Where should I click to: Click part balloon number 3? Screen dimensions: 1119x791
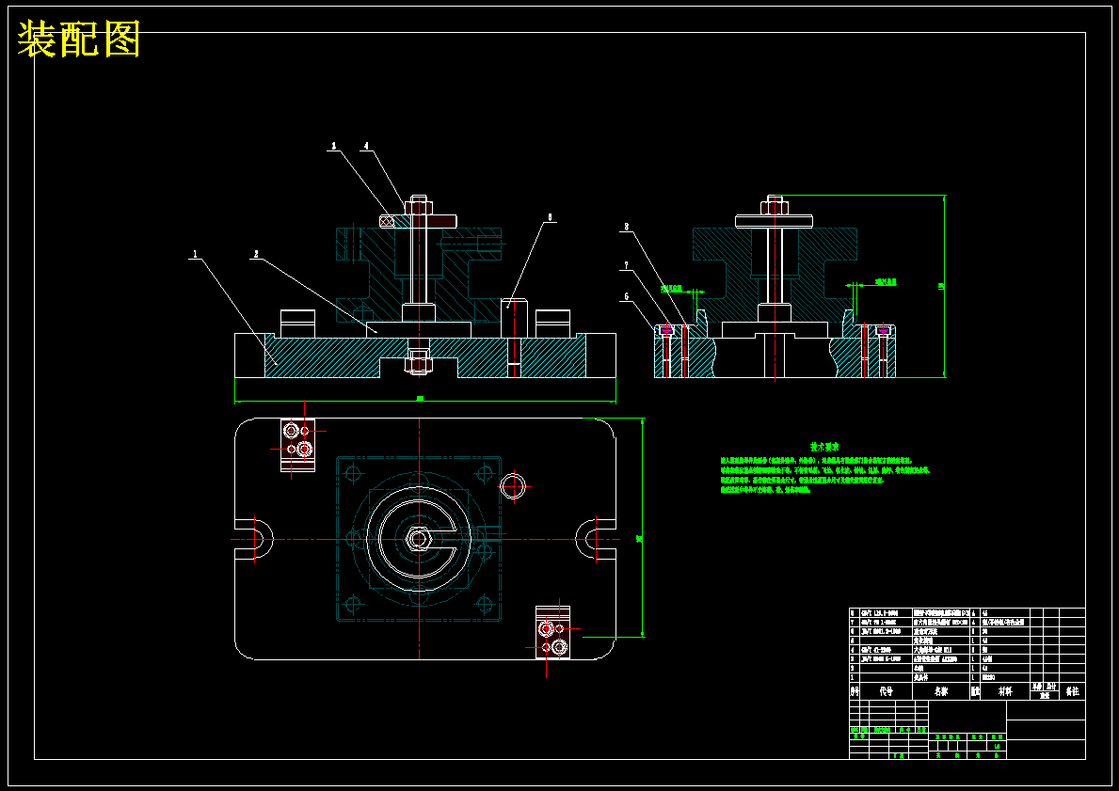333,146
